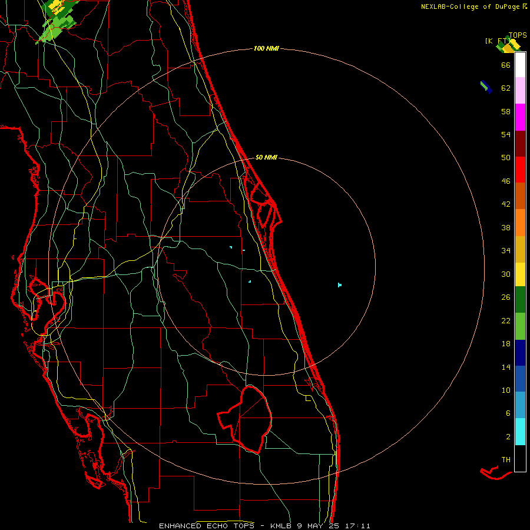This screenshot has height=530, width=530.
Task: Click the 38 legend value
Action: tap(506, 228)
